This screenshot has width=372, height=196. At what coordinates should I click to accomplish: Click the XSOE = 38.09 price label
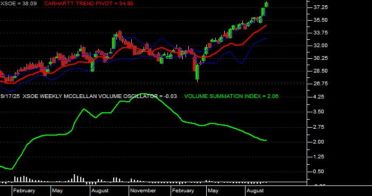(19, 4)
